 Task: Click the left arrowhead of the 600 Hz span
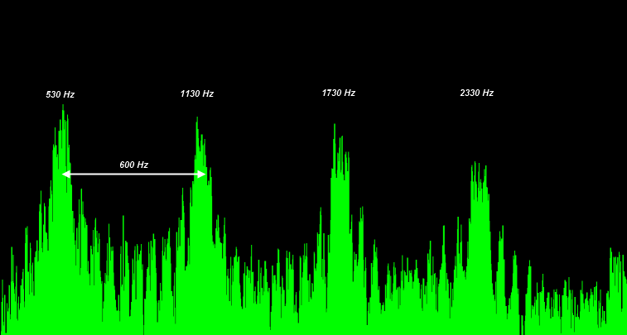(65, 175)
